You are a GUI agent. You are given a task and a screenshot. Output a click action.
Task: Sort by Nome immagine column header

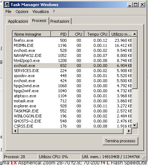coord(32,34)
